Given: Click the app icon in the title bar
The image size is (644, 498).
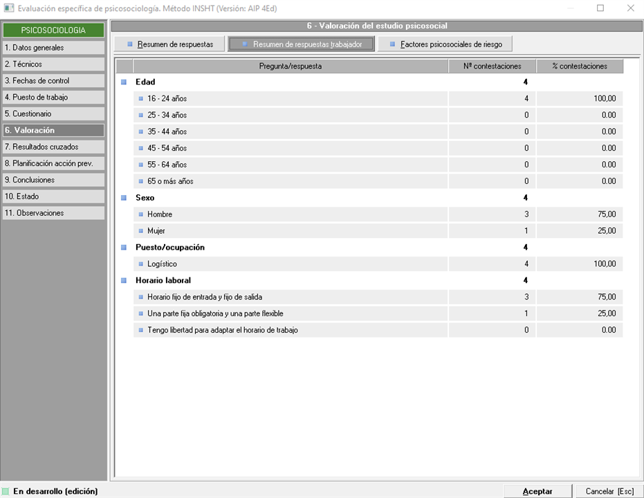Looking at the screenshot, I should [8, 8].
